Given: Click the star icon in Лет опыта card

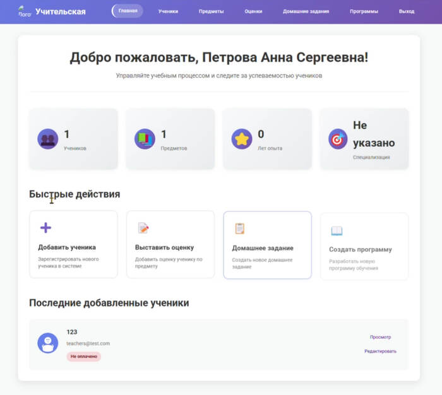Looking at the screenshot, I should (242, 139).
